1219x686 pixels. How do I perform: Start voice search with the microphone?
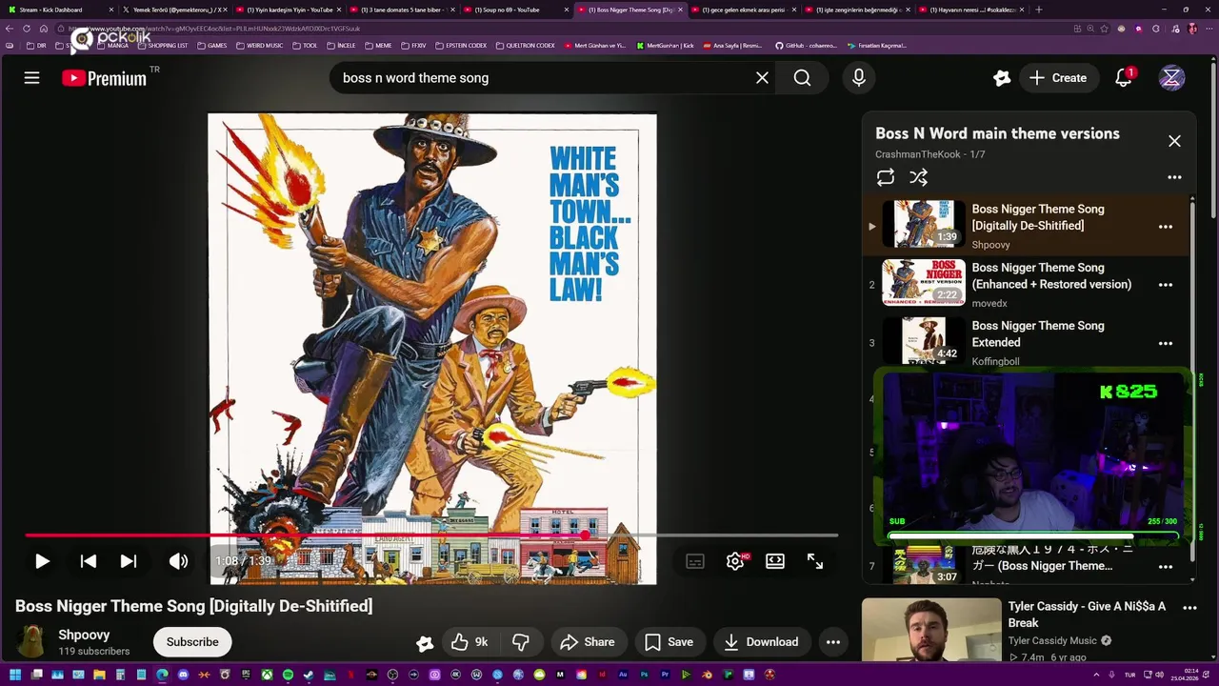point(859,78)
